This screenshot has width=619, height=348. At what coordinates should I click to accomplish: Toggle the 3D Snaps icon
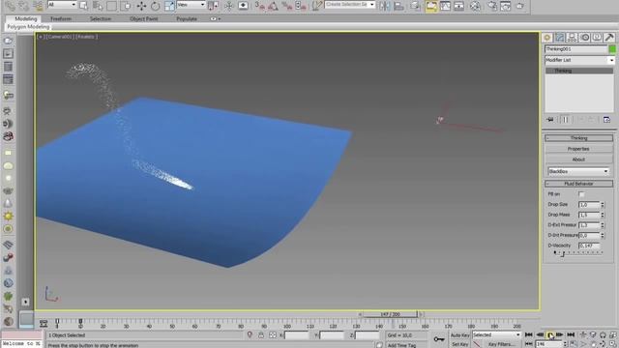click(x=260, y=6)
